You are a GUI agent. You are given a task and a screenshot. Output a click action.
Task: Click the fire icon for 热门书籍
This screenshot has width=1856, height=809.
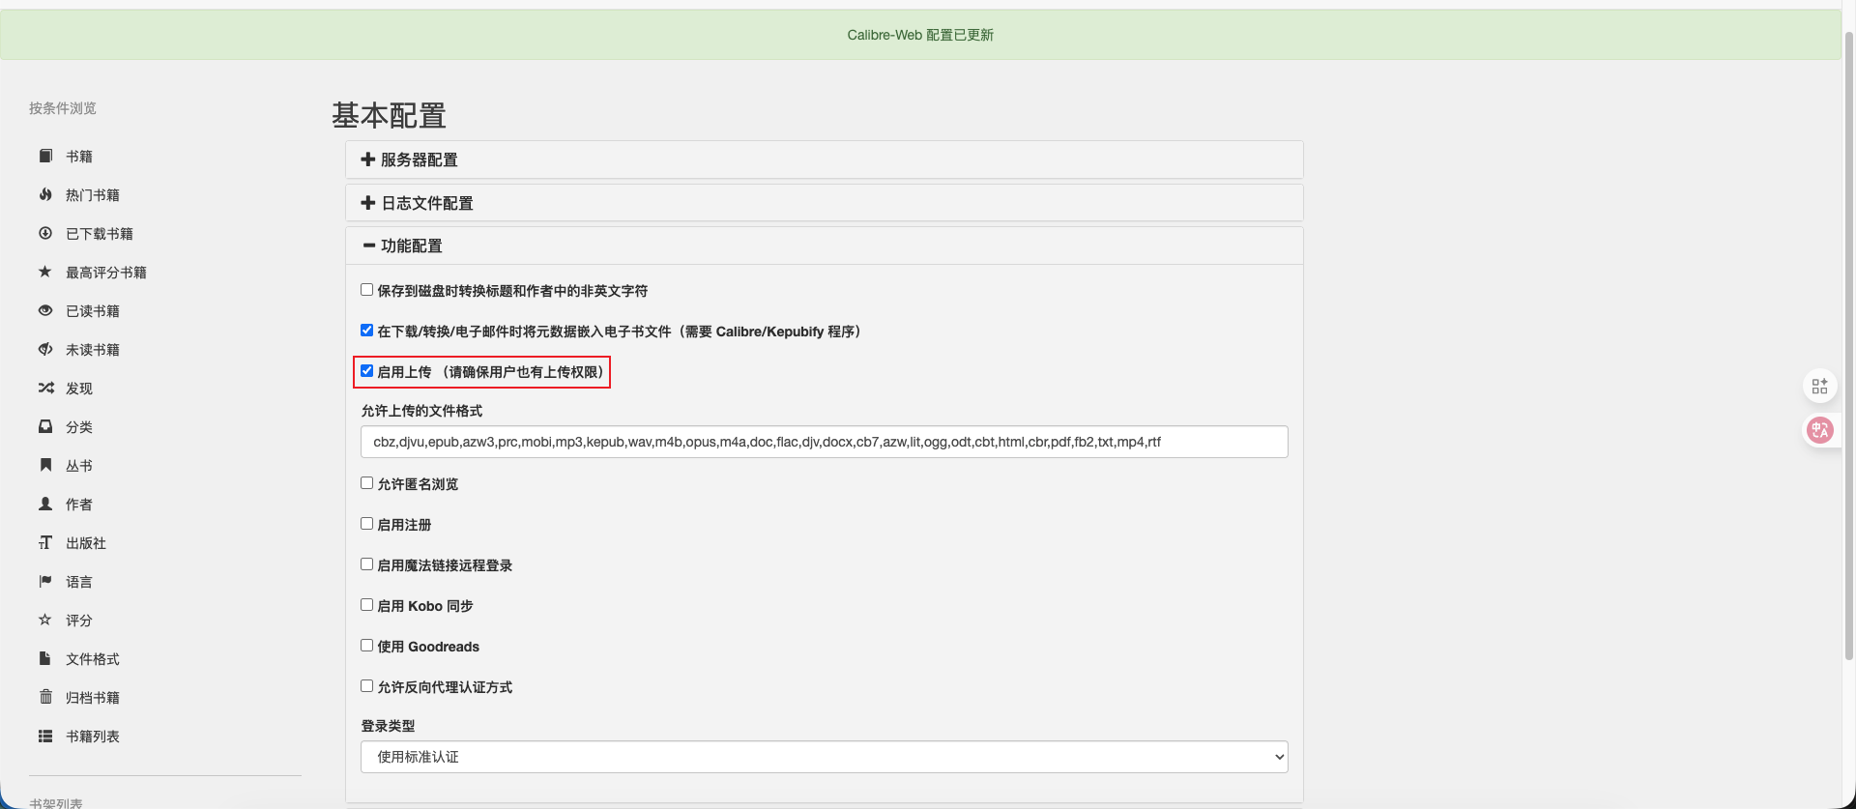[45, 194]
